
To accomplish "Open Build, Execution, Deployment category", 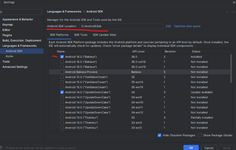I will click(22, 40).
